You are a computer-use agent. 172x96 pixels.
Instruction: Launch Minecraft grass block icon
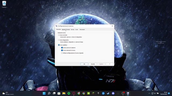tap(93, 93)
